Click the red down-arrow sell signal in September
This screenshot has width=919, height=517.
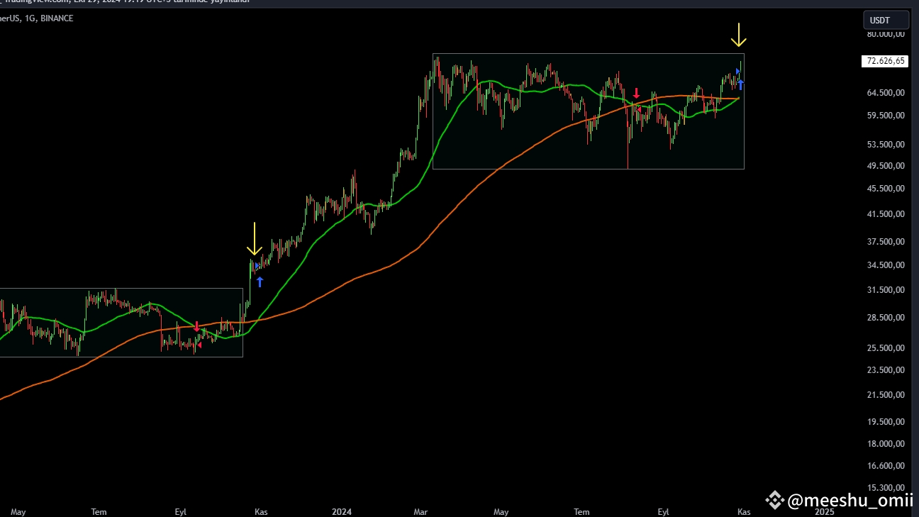pos(636,94)
